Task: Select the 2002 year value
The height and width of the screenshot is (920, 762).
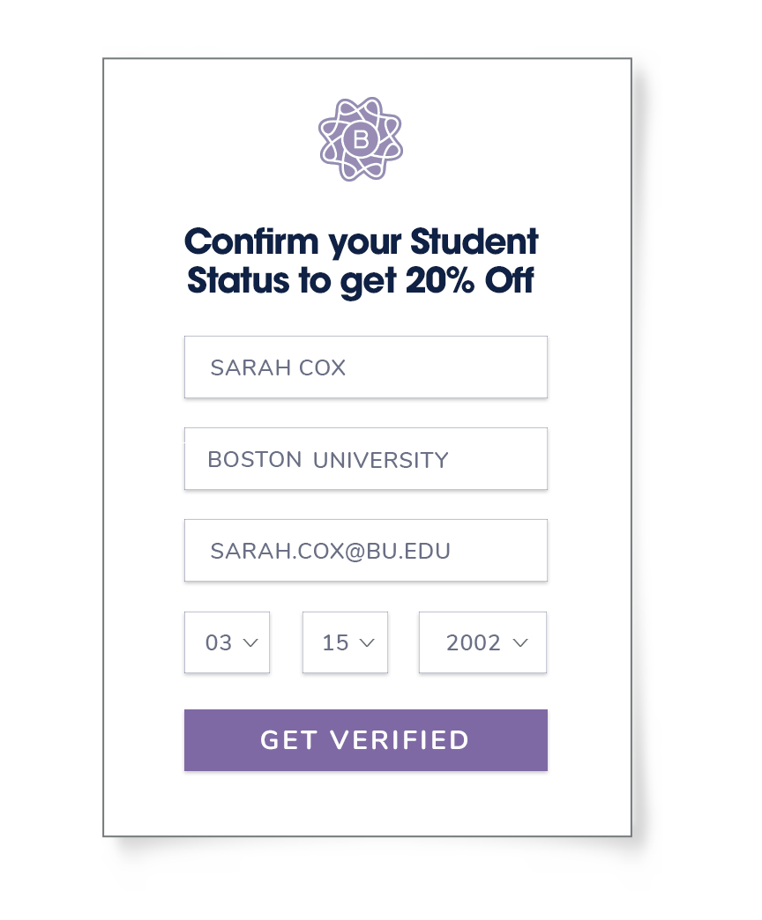Action: (x=474, y=643)
